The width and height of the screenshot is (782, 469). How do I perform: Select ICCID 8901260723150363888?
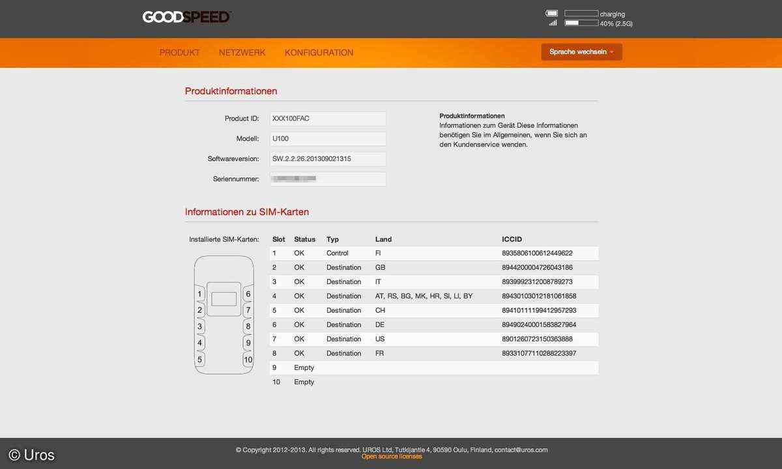[538, 339]
